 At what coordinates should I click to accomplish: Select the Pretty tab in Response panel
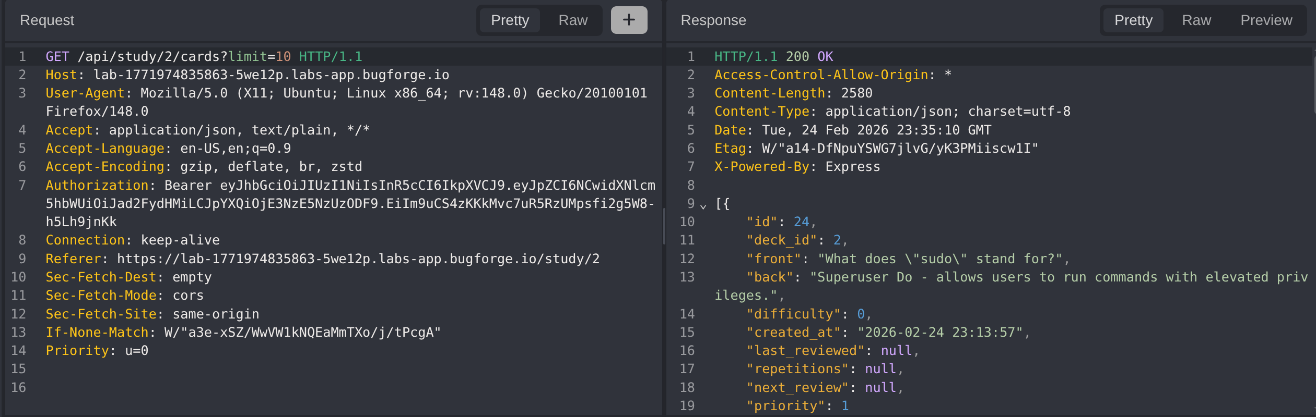pyautogui.click(x=1133, y=20)
